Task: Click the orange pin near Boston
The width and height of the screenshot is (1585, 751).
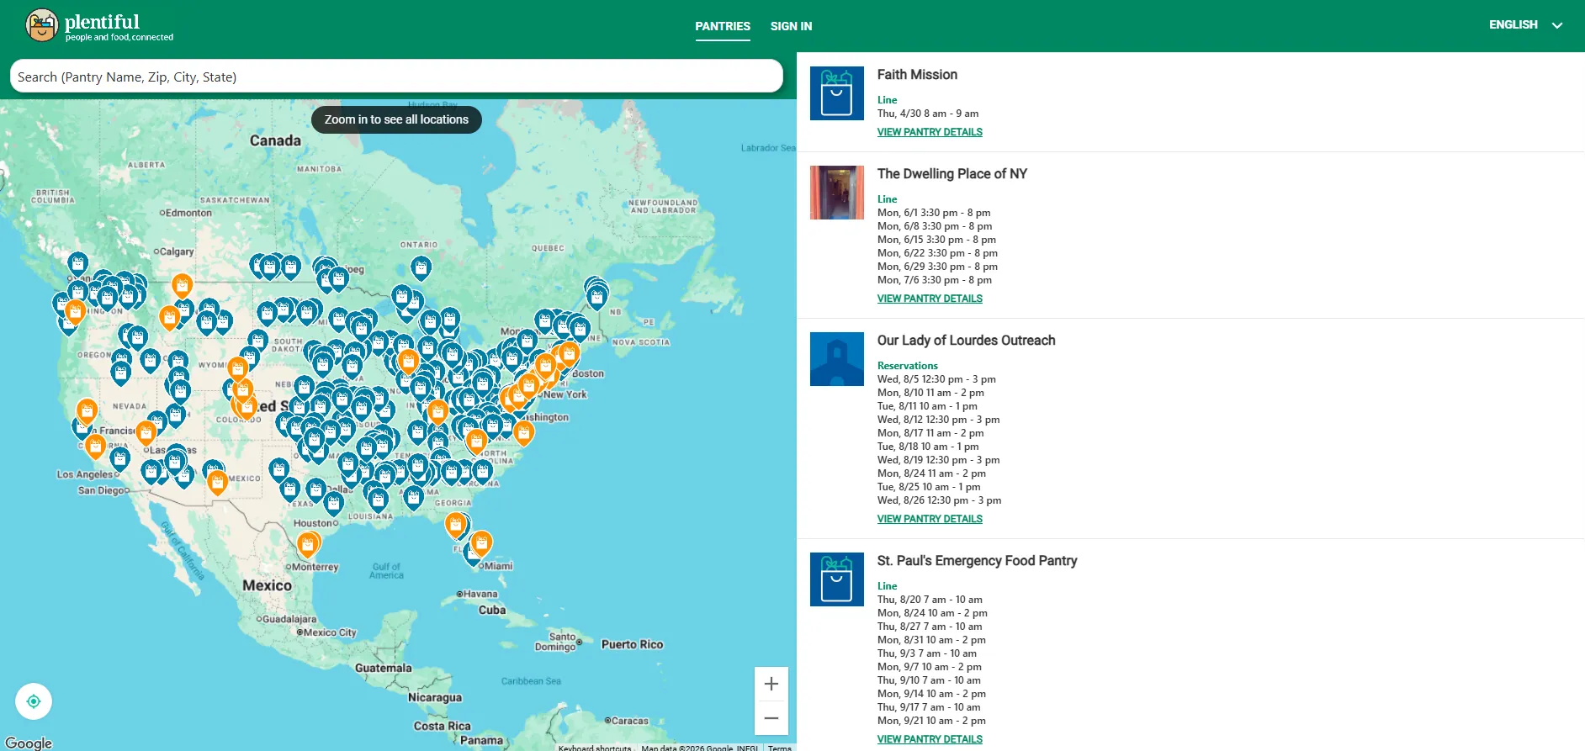Action: (x=570, y=352)
